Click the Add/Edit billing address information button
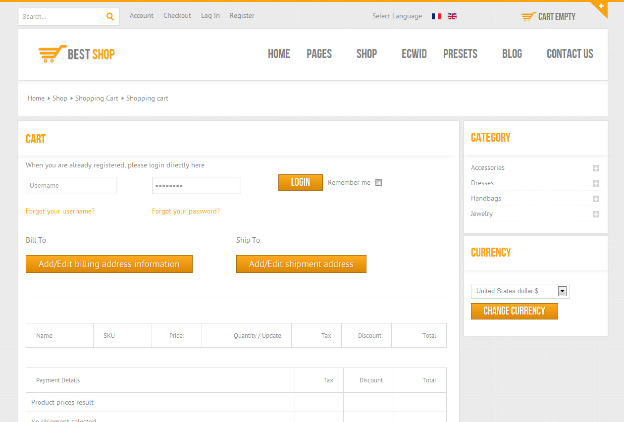624x422 pixels. point(109,264)
